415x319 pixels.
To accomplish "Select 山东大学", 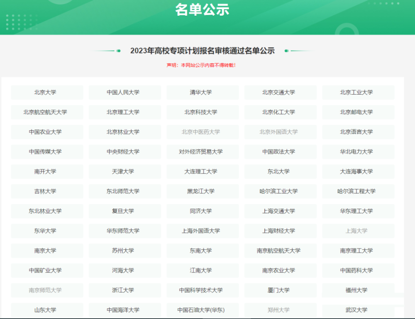I will click(47, 310).
